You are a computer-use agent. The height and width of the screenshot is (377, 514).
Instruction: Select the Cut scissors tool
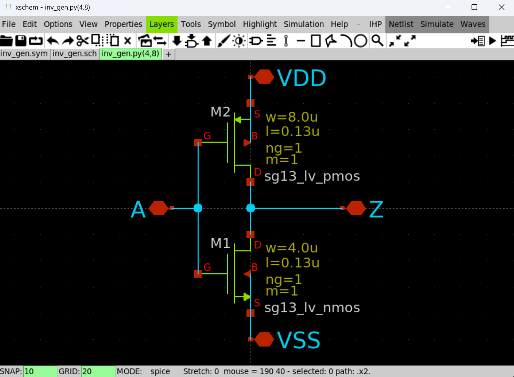click(x=82, y=41)
